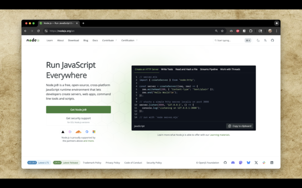This screenshot has height=188, width=302.
Task: Toggle dark mode with the moon icon
Action: [x=258, y=40]
